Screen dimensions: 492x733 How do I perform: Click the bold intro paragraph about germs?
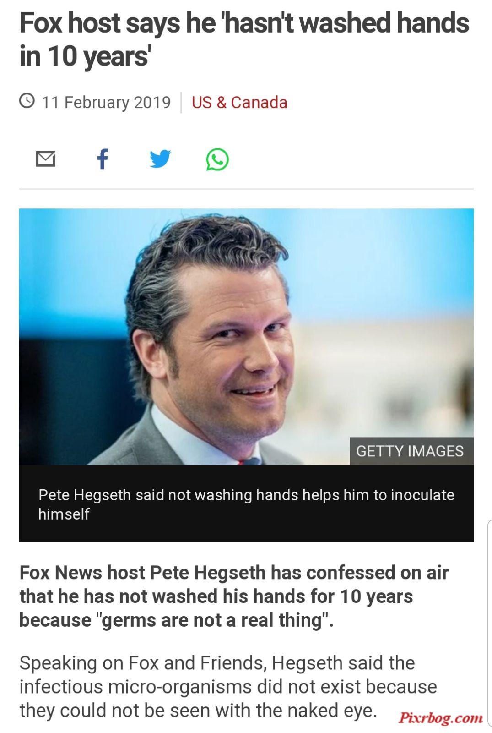tap(234, 596)
